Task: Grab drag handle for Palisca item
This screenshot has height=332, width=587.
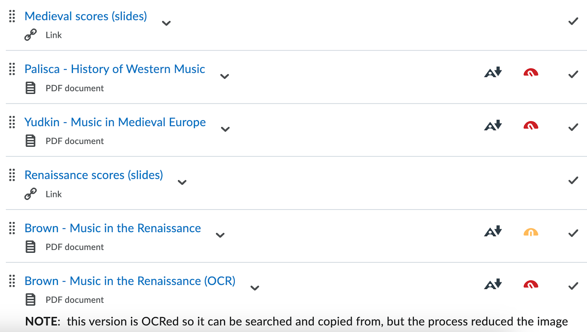Action: coord(12,69)
